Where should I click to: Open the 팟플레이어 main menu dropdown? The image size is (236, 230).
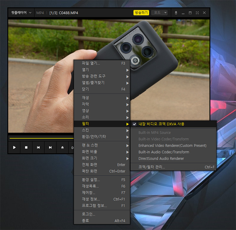(21, 13)
